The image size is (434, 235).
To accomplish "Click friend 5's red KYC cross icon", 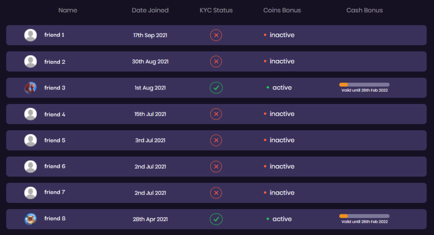I will 216,140.
